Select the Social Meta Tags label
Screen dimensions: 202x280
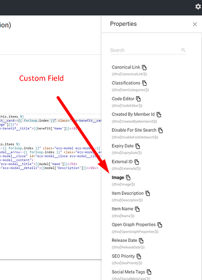[128, 272]
